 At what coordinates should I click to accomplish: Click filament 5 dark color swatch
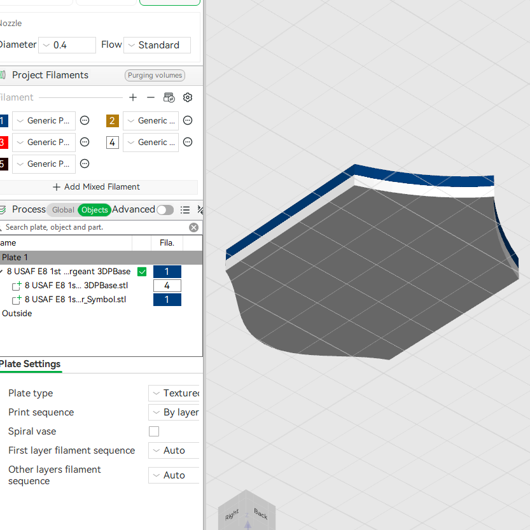[x=4, y=164]
